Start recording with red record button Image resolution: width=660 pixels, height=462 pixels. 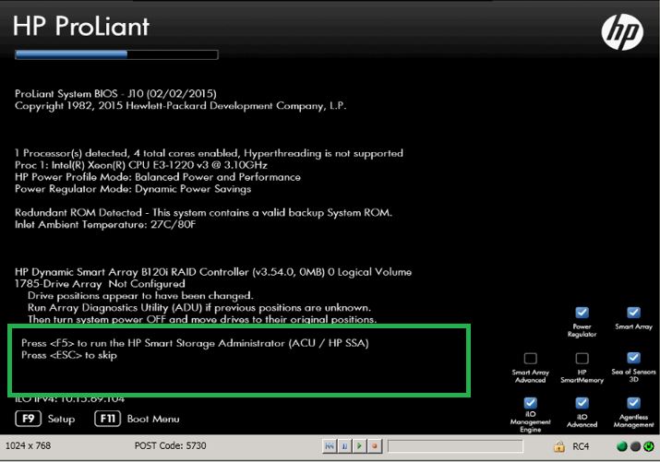(x=374, y=446)
